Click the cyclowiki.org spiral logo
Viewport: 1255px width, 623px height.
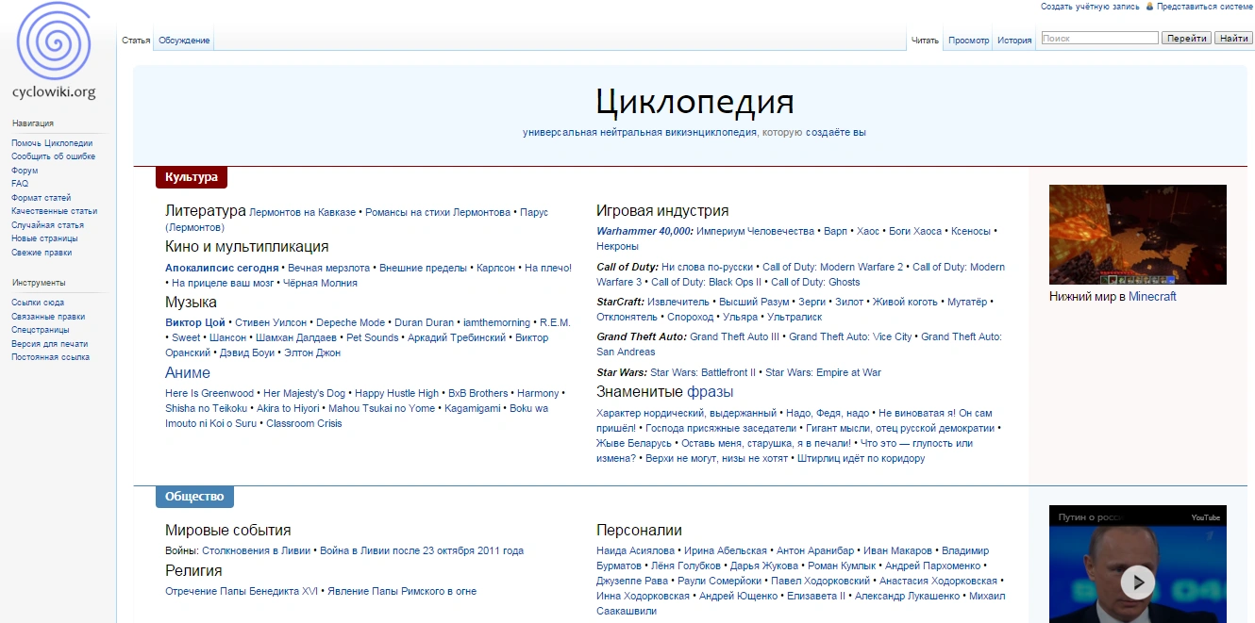(x=55, y=42)
